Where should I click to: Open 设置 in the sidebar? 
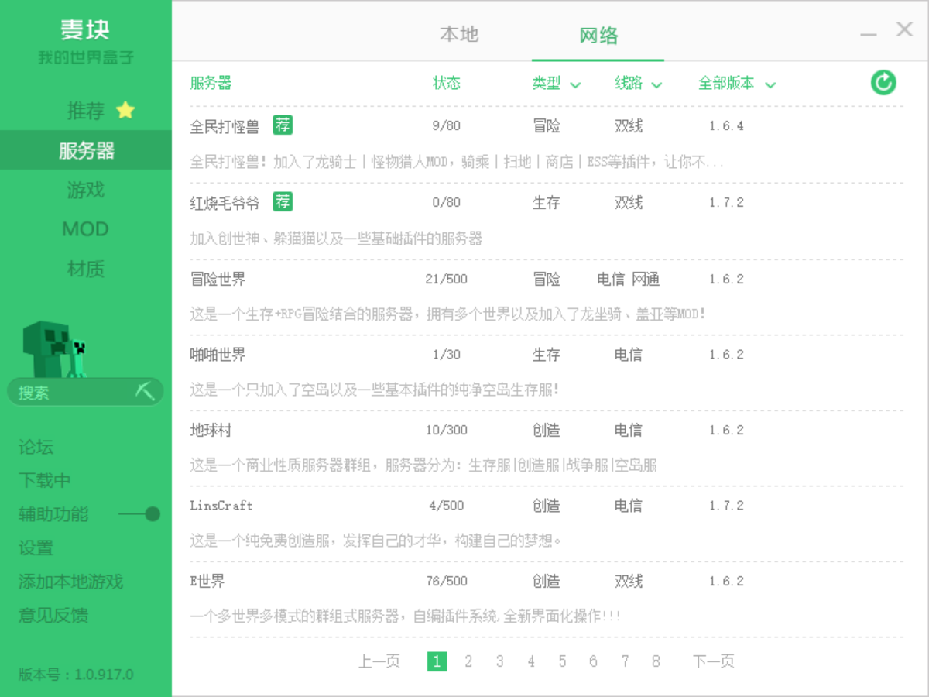point(36,548)
